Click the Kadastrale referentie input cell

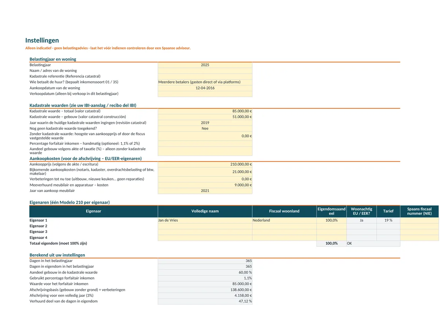point(205,76)
